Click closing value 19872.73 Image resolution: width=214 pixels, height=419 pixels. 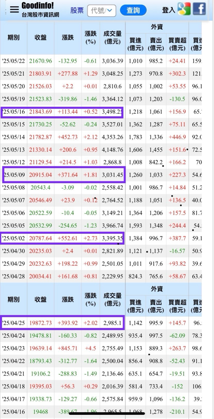pos(40,323)
